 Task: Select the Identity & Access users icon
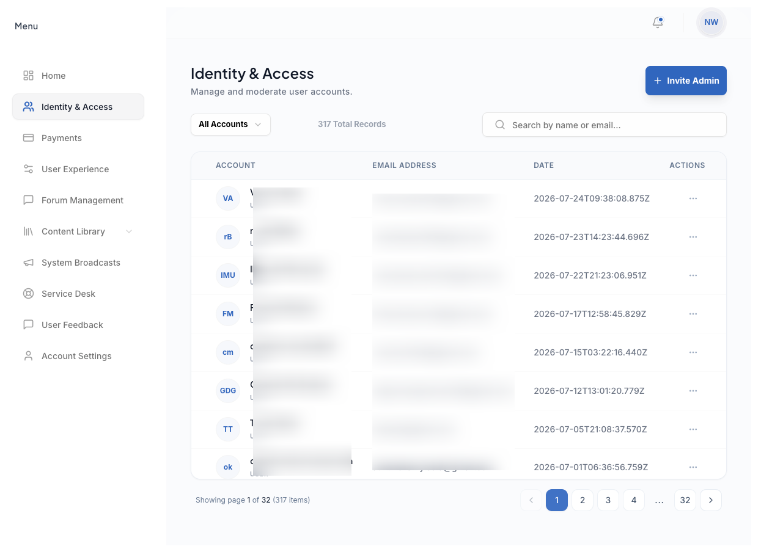coord(28,107)
